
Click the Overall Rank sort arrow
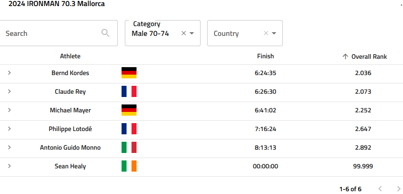[x=345, y=56]
